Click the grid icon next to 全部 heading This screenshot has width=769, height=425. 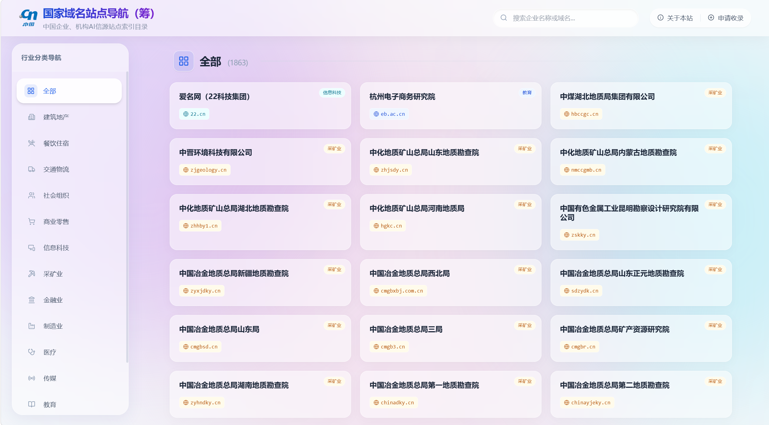coord(183,61)
